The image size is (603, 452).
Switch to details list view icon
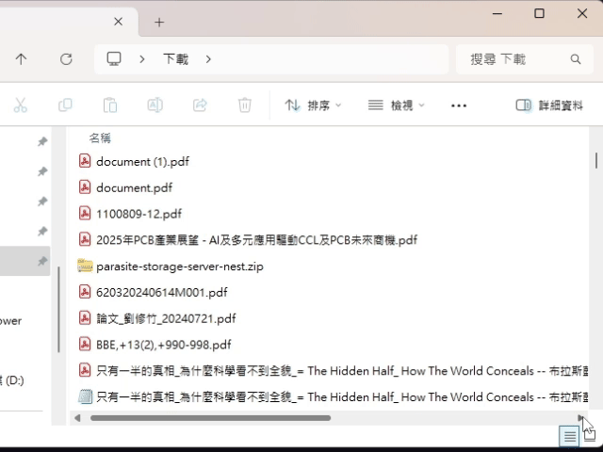pyautogui.click(x=568, y=435)
